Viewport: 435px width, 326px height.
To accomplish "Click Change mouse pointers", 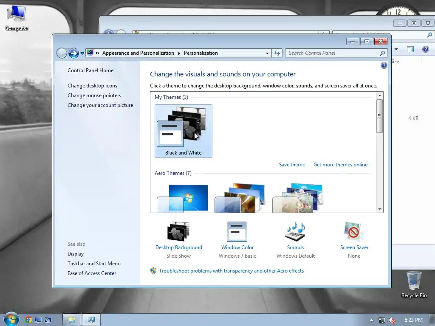I will point(94,96).
